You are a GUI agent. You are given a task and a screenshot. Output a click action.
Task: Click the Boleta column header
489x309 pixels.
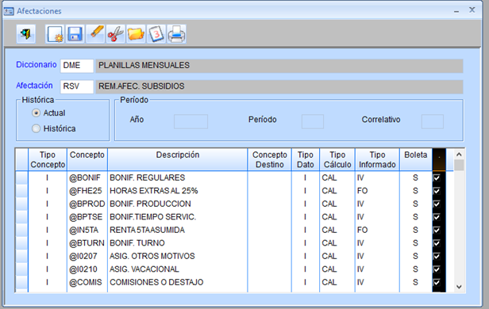pos(416,159)
